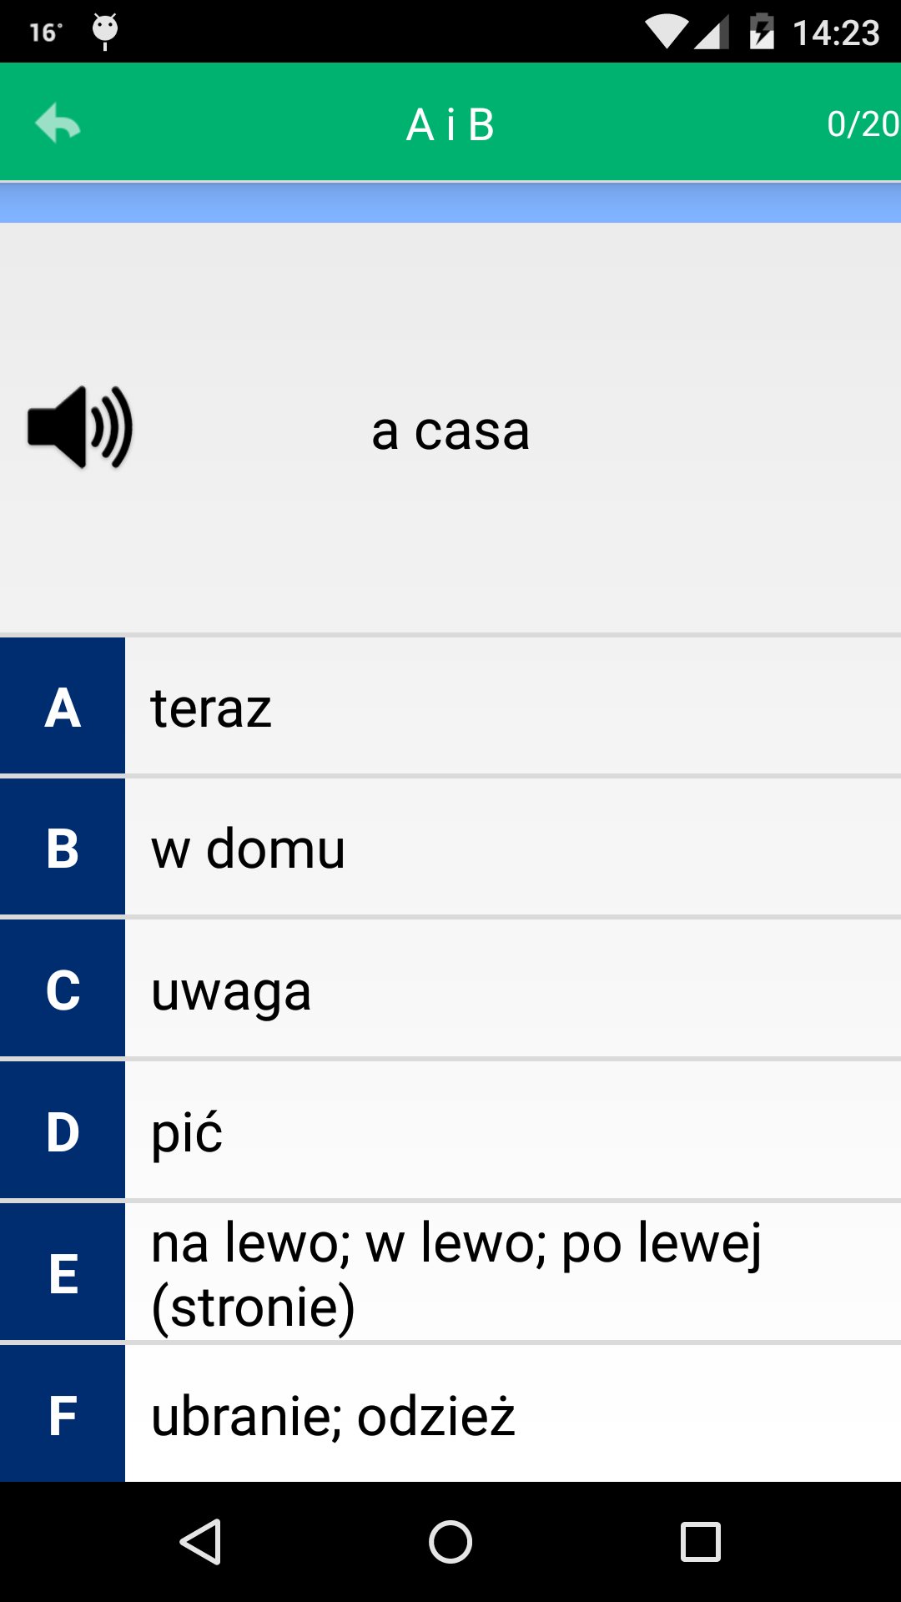This screenshot has height=1602, width=901.
Task: Tap the "A i B" header title
Action: (x=450, y=125)
